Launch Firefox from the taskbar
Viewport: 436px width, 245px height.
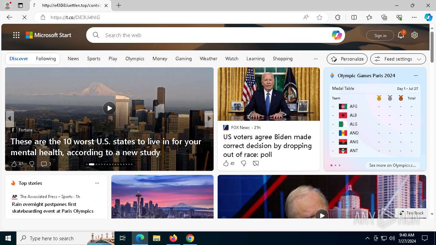point(173,238)
